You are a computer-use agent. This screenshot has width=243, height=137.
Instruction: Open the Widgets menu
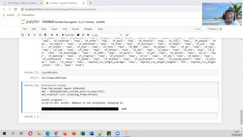[x=88, y=29]
